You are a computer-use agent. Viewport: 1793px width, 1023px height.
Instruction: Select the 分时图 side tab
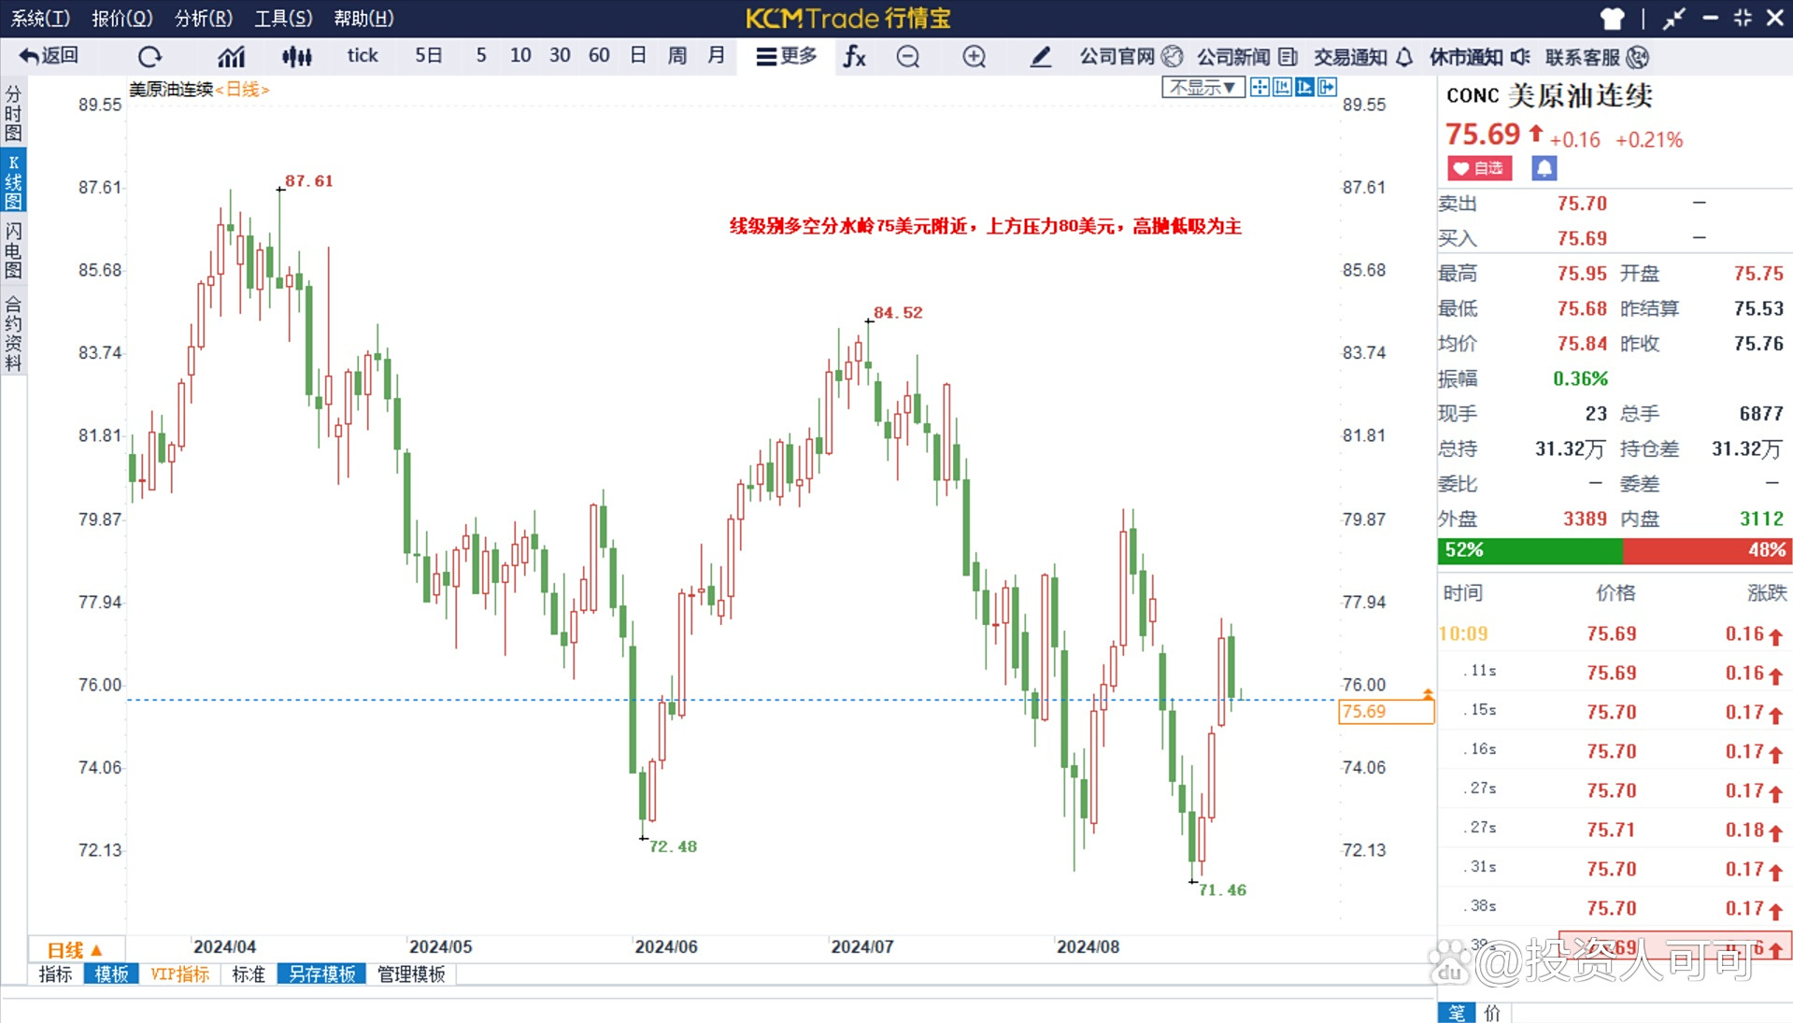13,113
